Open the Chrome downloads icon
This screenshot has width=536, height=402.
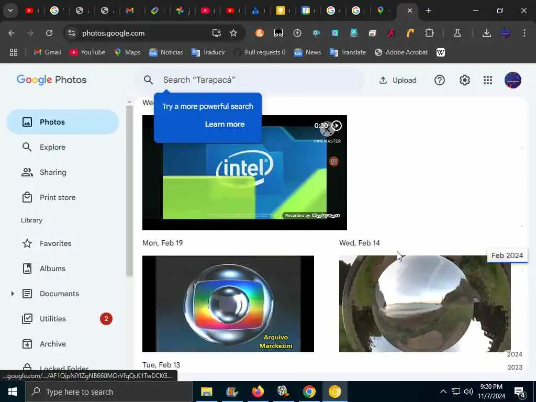(486, 33)
